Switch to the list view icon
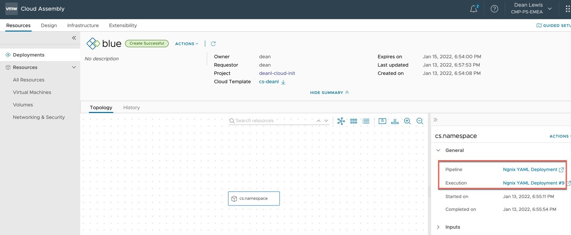 [x=366, y=121]
